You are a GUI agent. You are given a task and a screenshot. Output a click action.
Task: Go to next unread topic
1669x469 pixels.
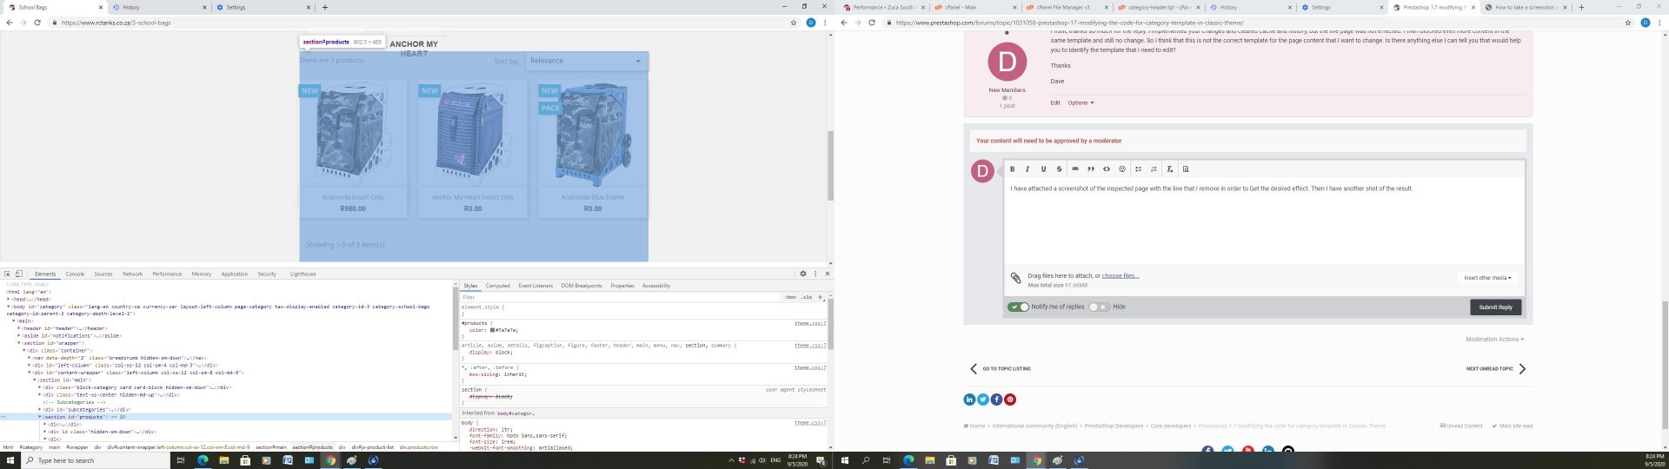(1497, 369)
